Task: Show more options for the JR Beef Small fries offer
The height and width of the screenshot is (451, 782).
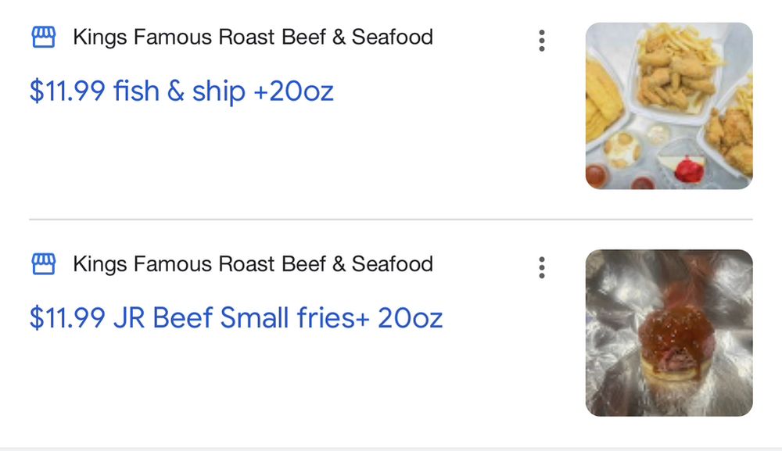Action: tap(542, 268)
